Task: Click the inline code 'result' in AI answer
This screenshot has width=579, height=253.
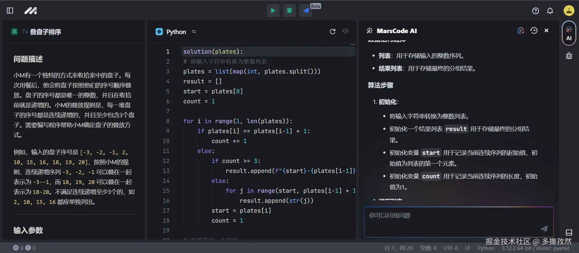Action: (456, 129)
